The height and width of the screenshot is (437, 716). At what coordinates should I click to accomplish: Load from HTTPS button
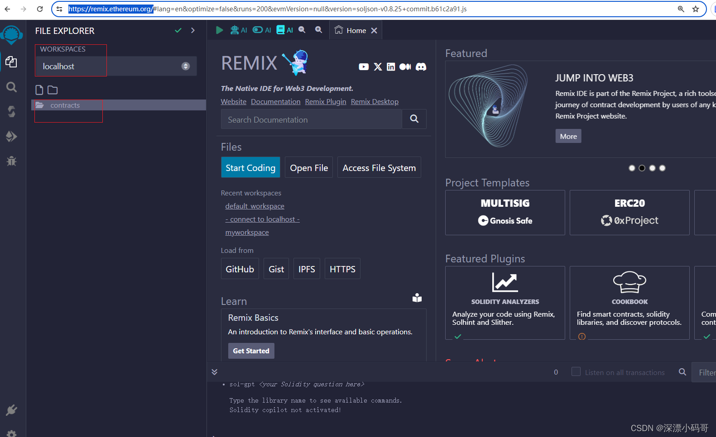(x=342, y=269)
